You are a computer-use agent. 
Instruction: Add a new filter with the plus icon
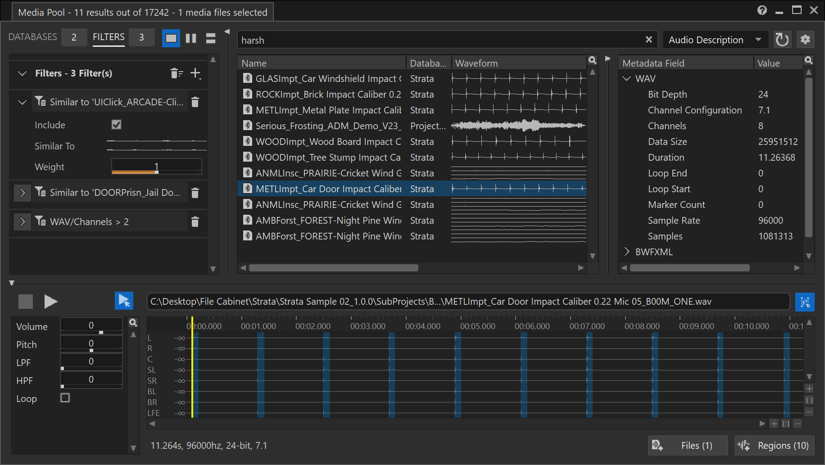[x=196, y=73]
